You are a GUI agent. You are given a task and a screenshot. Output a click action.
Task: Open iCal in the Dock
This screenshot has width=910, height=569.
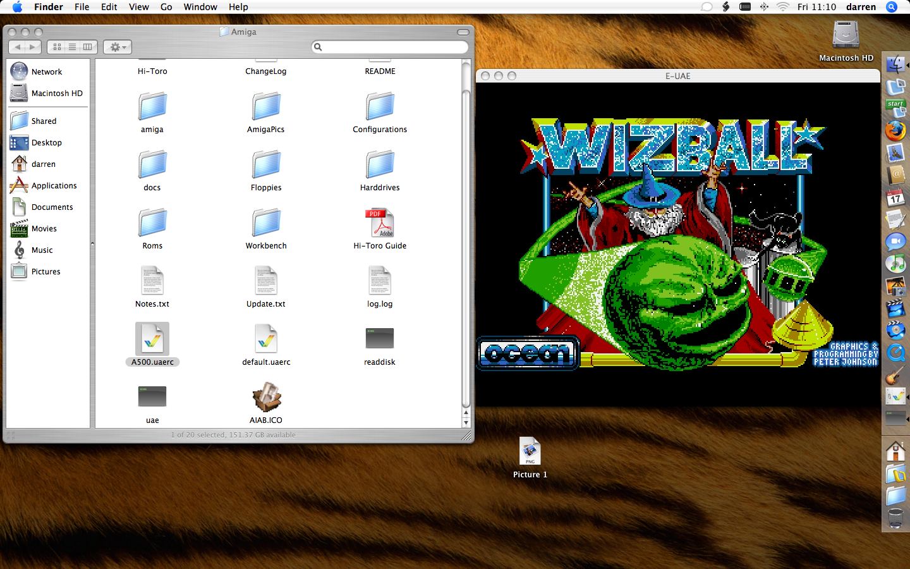coord(895,198)
